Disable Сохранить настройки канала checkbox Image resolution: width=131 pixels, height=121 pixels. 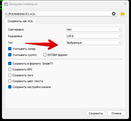(x=10, y=87)
